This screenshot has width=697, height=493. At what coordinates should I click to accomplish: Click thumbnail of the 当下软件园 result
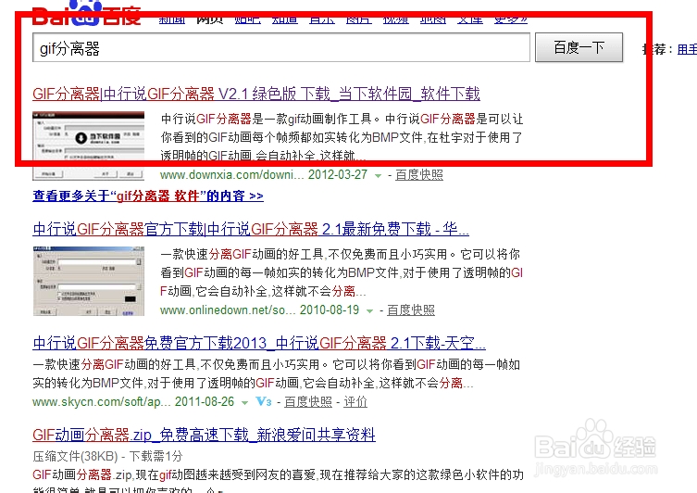click(89, 145)
